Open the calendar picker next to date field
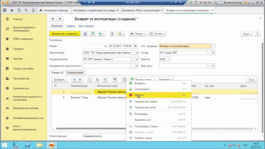Image resolution: width=265 pixels, height=149 pixels. click(136, 46)
